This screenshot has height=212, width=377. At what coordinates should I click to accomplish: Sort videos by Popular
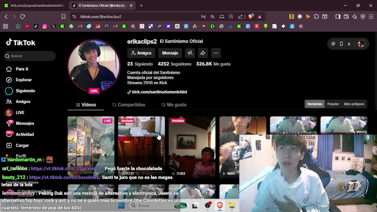click(x=333, y=104)
